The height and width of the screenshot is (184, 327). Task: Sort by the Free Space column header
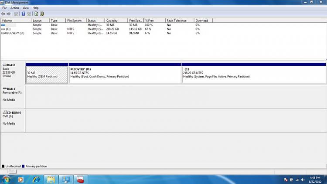(136, 20)
